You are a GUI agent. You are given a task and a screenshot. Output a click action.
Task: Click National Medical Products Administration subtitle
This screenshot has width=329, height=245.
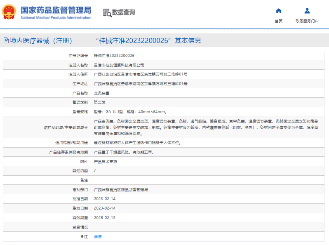coord(56,18)
